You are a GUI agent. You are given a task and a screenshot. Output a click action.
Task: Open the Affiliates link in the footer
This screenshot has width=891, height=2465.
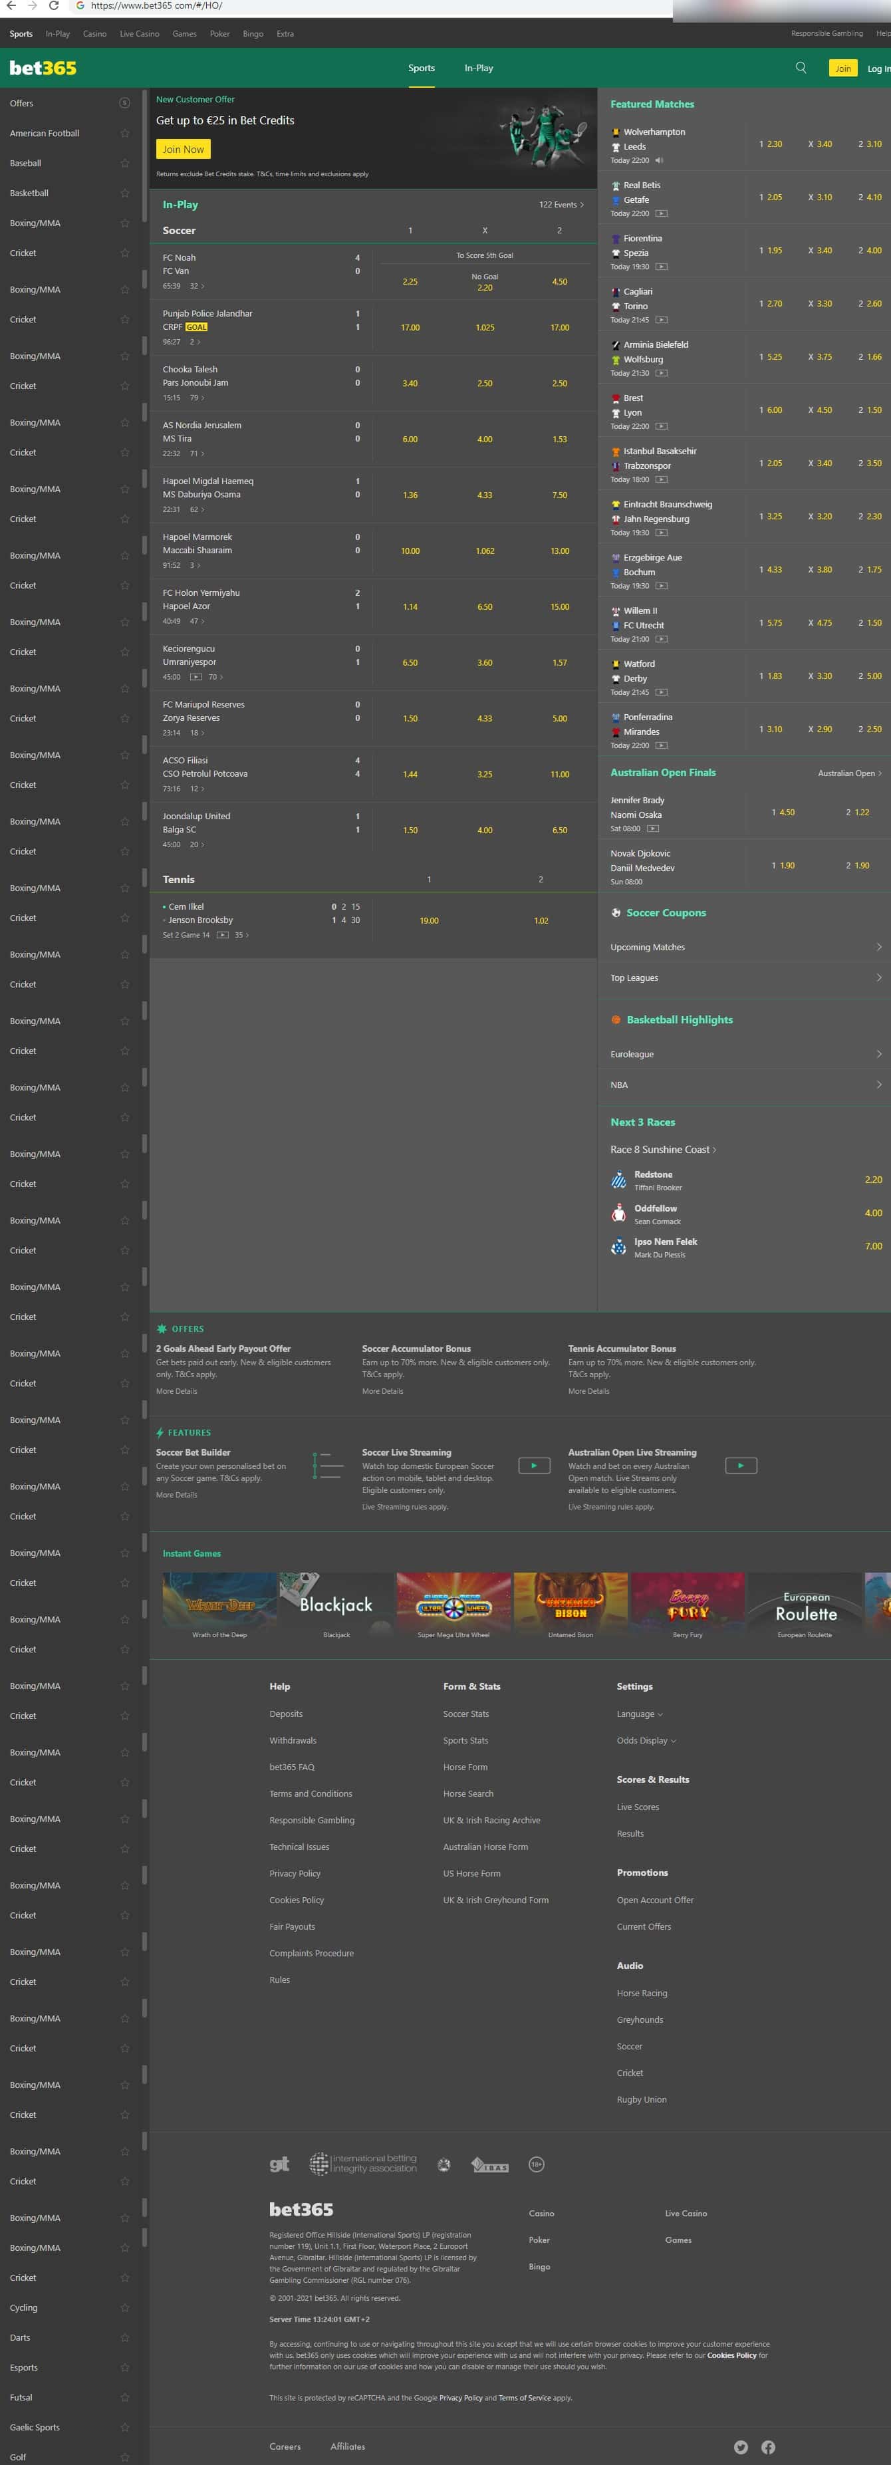tap(347, 2447)
